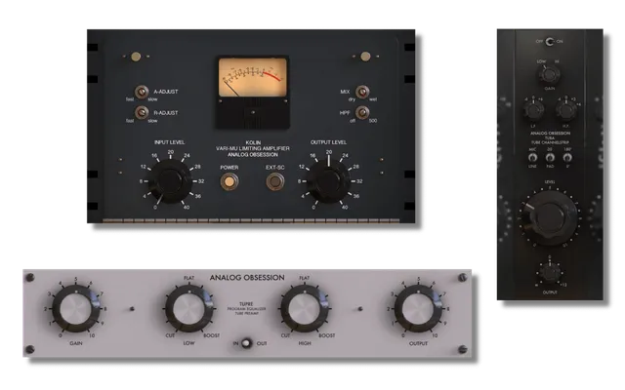Click the Tuba HF equalizer knob
625x390 pixels.
566,110
